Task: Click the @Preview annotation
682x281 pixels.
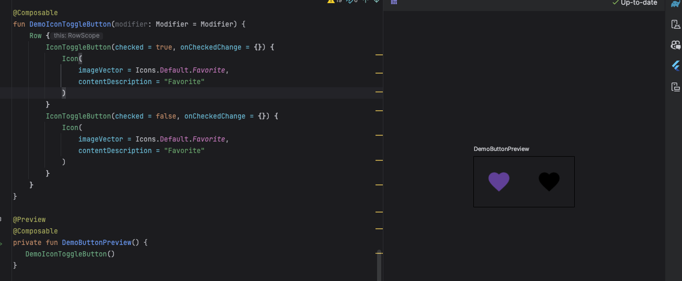Action: click(x=29, y=219)
